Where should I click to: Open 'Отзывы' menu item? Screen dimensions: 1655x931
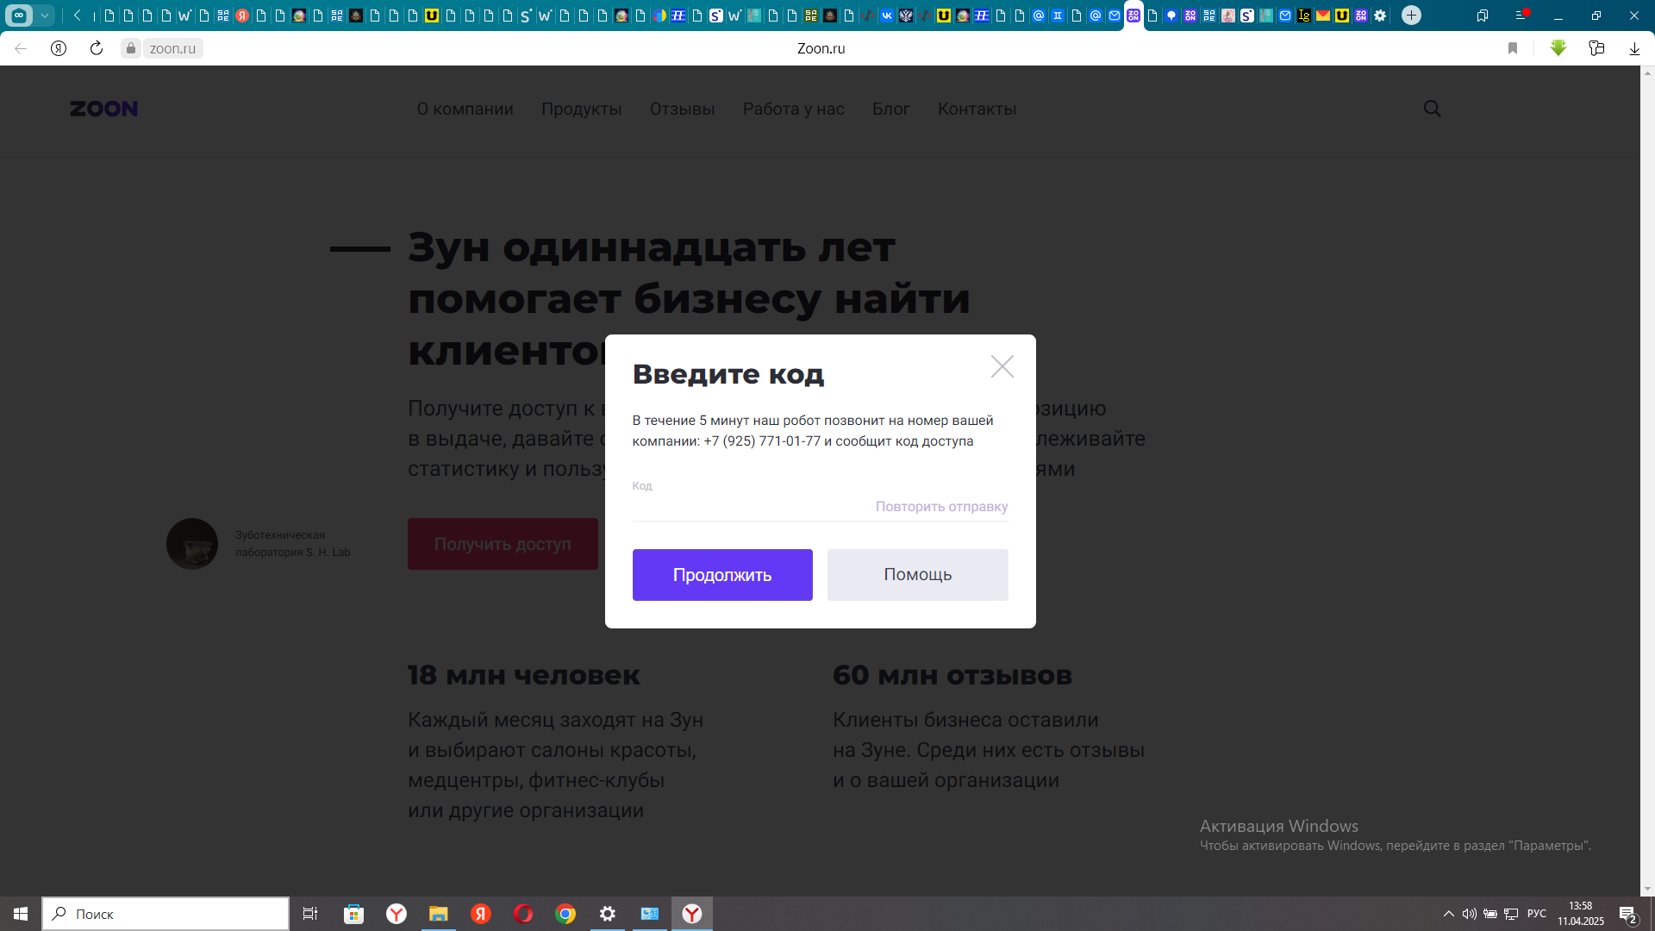point(682,109)
